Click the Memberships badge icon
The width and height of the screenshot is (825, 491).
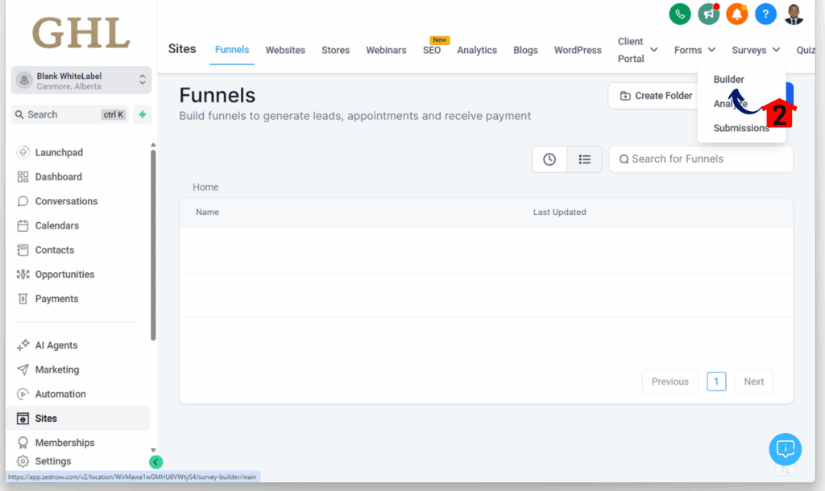(x=23, y=443)
